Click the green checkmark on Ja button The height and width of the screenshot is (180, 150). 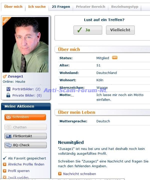coord(79,30)
